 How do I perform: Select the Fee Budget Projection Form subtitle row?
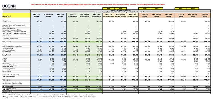[x=121, y=12]
